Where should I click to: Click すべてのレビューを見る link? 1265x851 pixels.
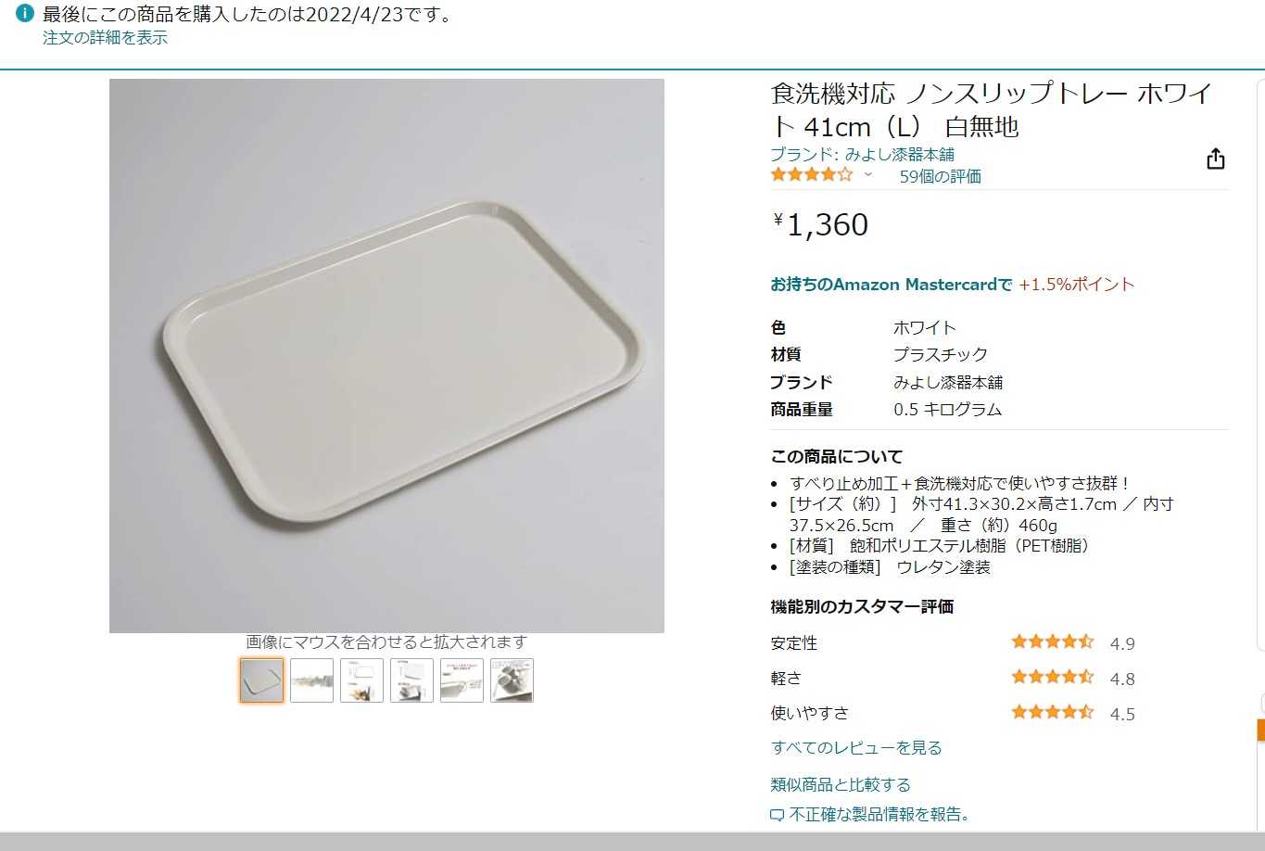point(856,747)
